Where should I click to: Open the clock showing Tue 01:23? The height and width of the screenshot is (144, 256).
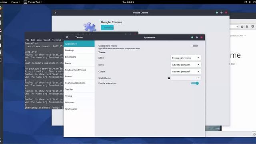coord(128,2)
